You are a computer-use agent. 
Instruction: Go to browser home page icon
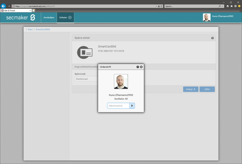[x=228, y=6]
